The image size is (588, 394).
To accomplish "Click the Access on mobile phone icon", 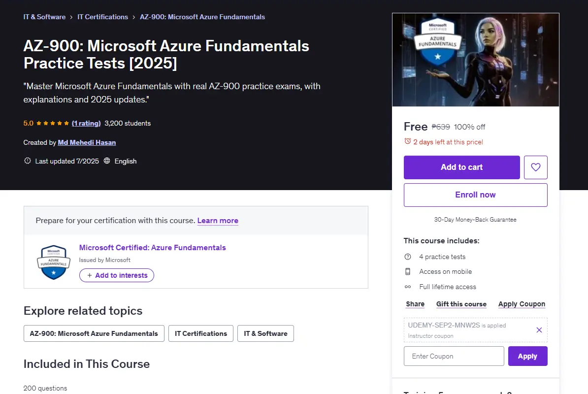I will (x=408, y=271).
